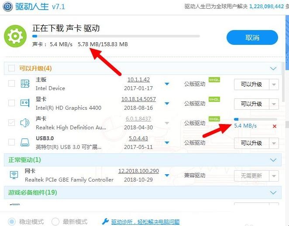Click the 英特尔(R) USB 3.0 可扩展... text
The image size is (289, 226).
coord(69,147)
